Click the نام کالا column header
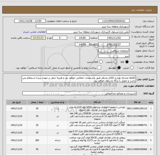This screenshot has height=155, width=160. [x=97, y=102]
